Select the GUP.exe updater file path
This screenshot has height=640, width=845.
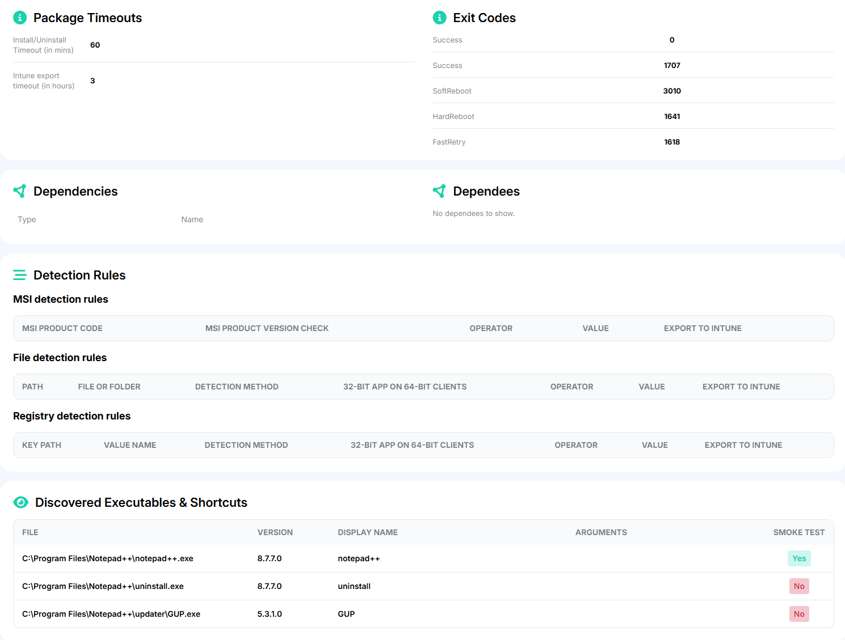pyautogui.click(x=111, y=614)
